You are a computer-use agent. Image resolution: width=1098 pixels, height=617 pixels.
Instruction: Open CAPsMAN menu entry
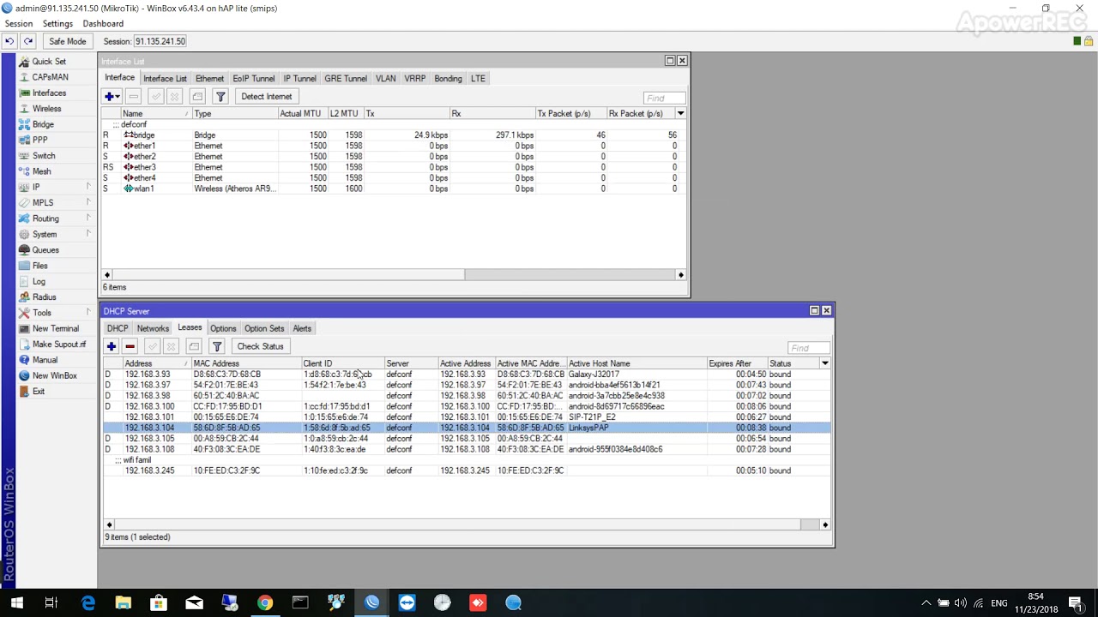pyautogui.click(x=50, y=77)
